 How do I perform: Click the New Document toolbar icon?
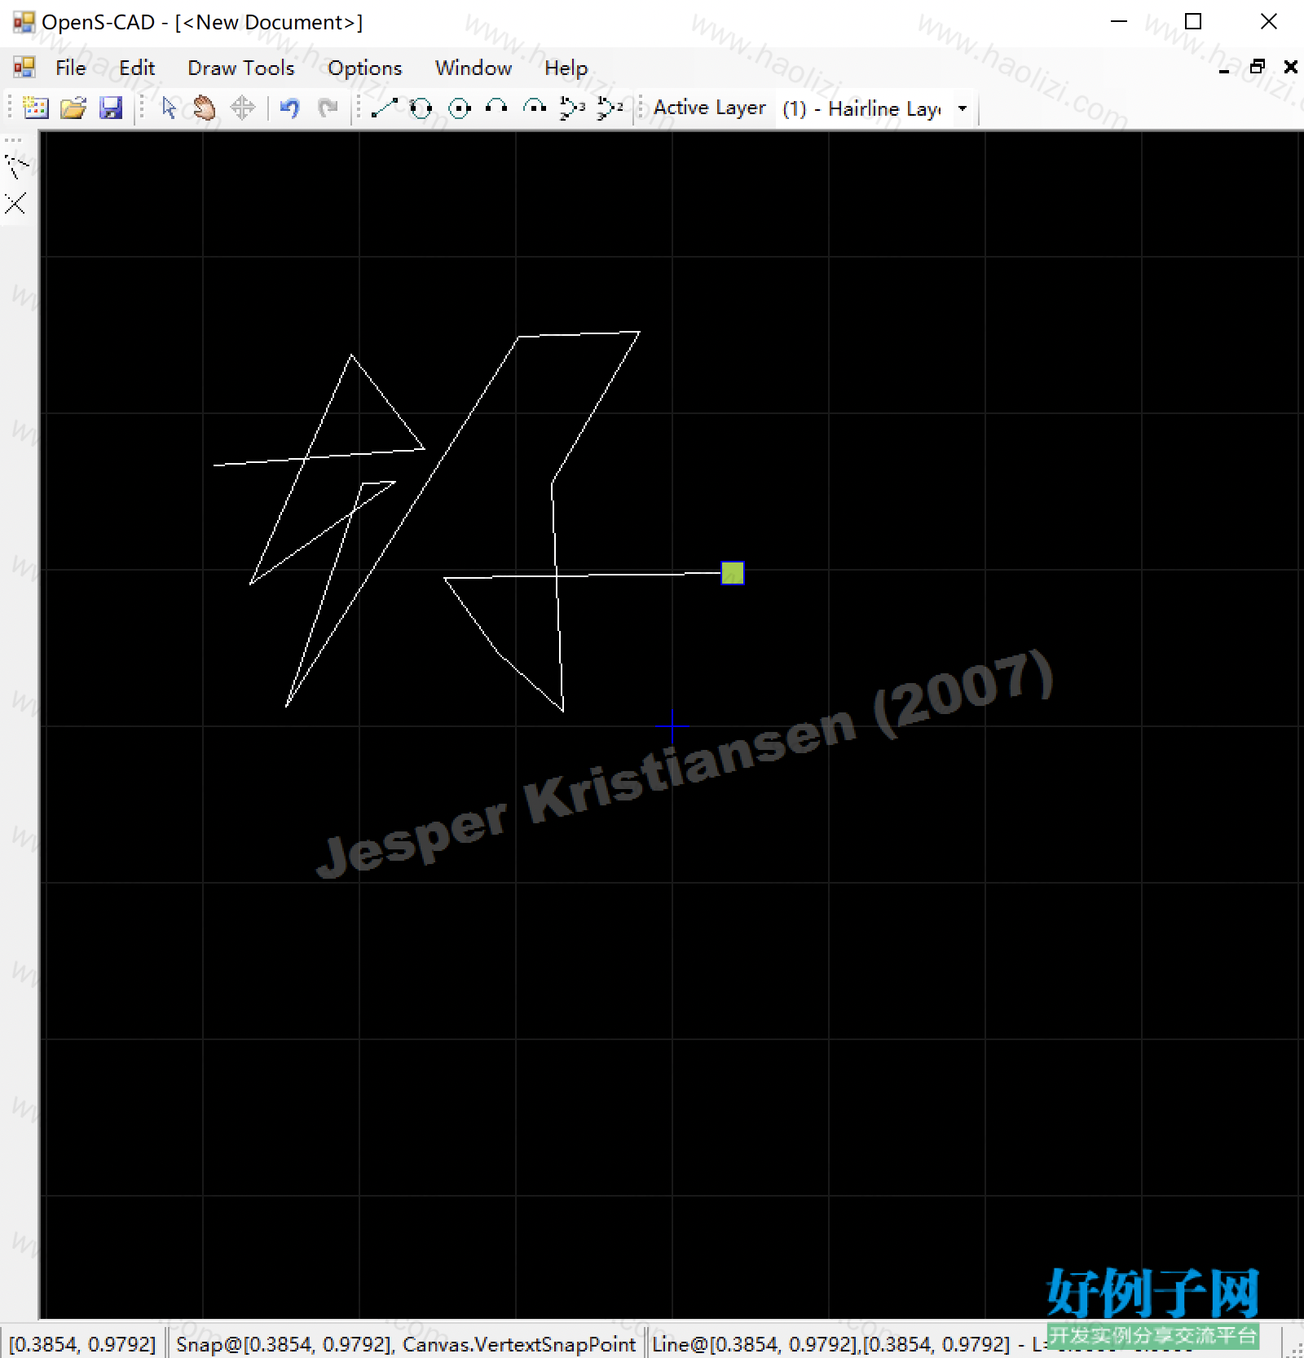coord(36,108)
